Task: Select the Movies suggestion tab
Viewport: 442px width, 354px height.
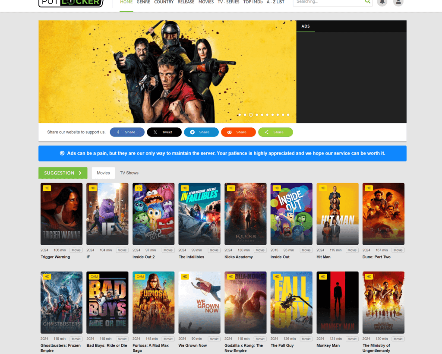Action: (x=103, y=173)
